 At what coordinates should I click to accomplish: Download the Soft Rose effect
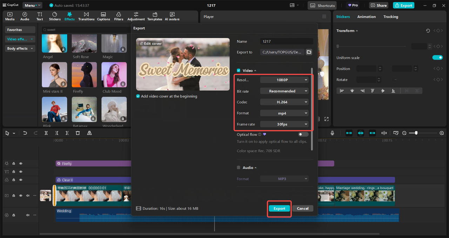pyautogui.click(x=93, y=49)
